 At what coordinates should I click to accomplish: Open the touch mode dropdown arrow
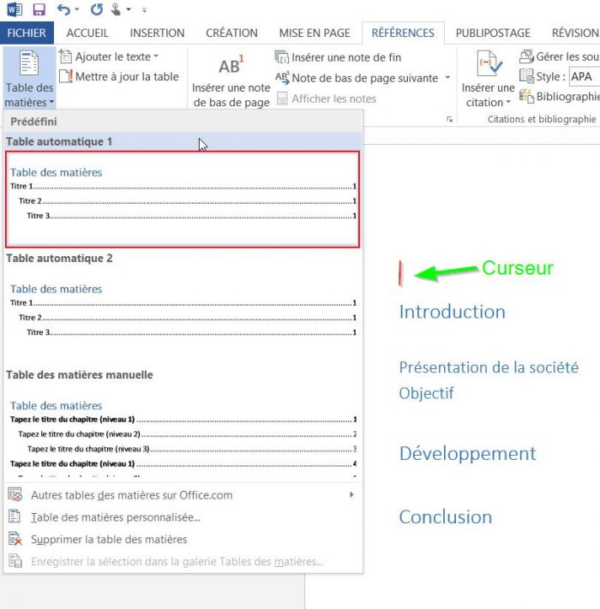coord(129,9)
